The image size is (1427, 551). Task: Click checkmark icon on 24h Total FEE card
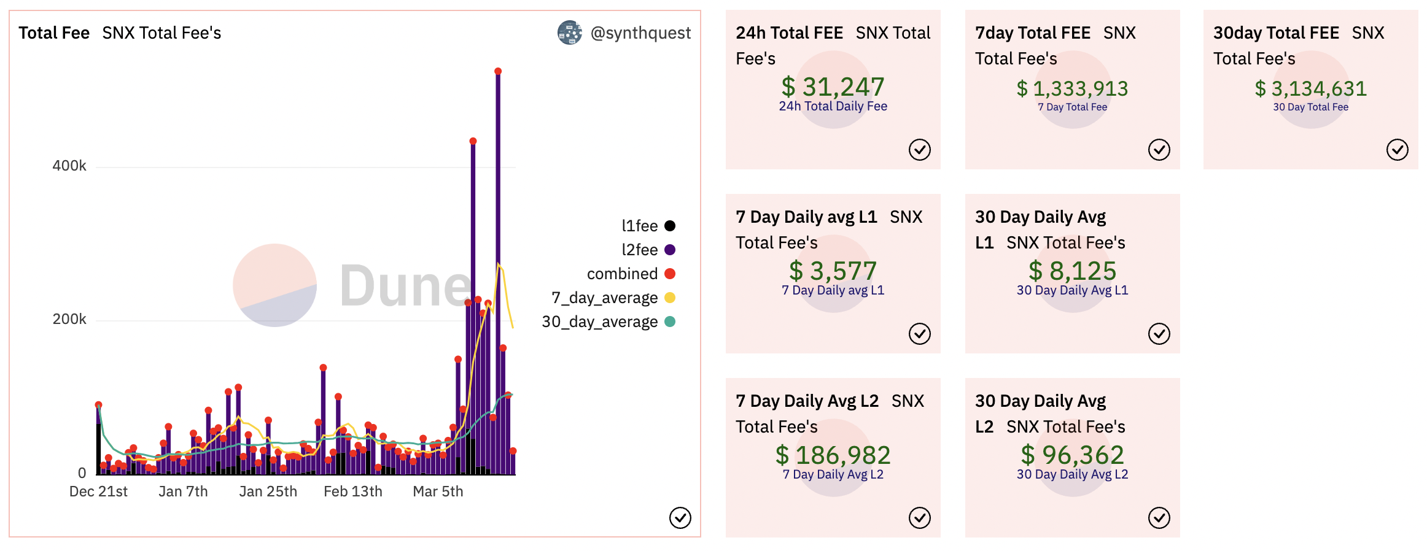tap(919, 150)
